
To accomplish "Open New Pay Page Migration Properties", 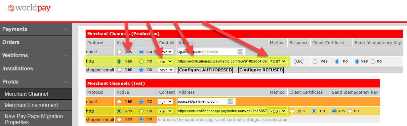I will pyautogui.click(x=36, y=119).
